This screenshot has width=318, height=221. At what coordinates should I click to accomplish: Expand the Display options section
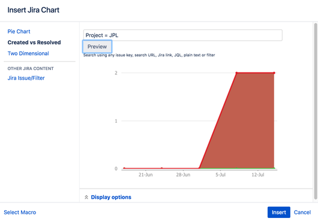tap(111, 197)
